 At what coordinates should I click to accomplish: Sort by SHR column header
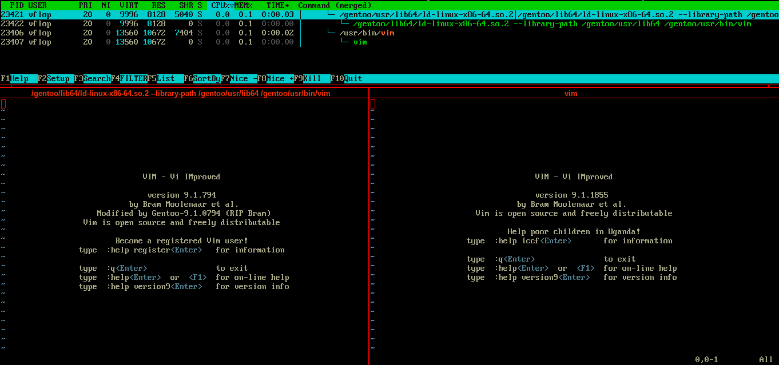186,5
